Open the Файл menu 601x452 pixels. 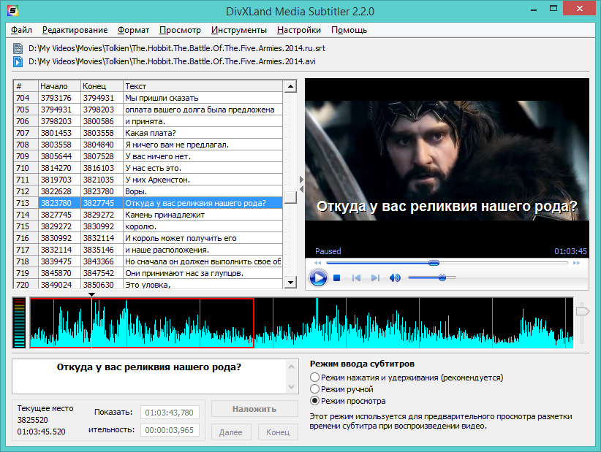pos(22,30)
